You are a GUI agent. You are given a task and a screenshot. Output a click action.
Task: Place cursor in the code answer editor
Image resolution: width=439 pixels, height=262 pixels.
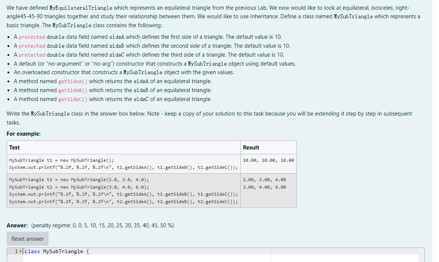pos(149,257)
